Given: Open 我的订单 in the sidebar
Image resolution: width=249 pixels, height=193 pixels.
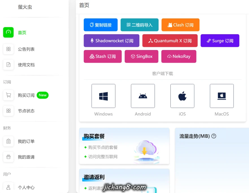Looking at the screenshot, I should point(26,141).
